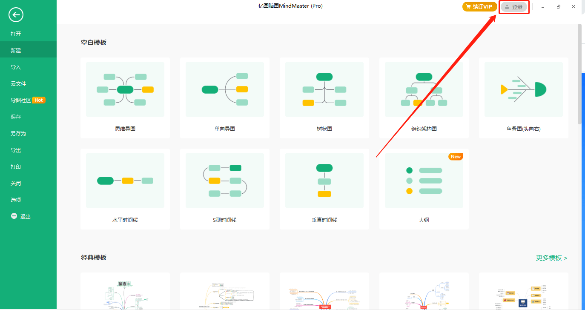Image resolution: width=585 pixels, height=310 pixels.
Task: Open the fourth classic template thumbnail
Action: 424,292
